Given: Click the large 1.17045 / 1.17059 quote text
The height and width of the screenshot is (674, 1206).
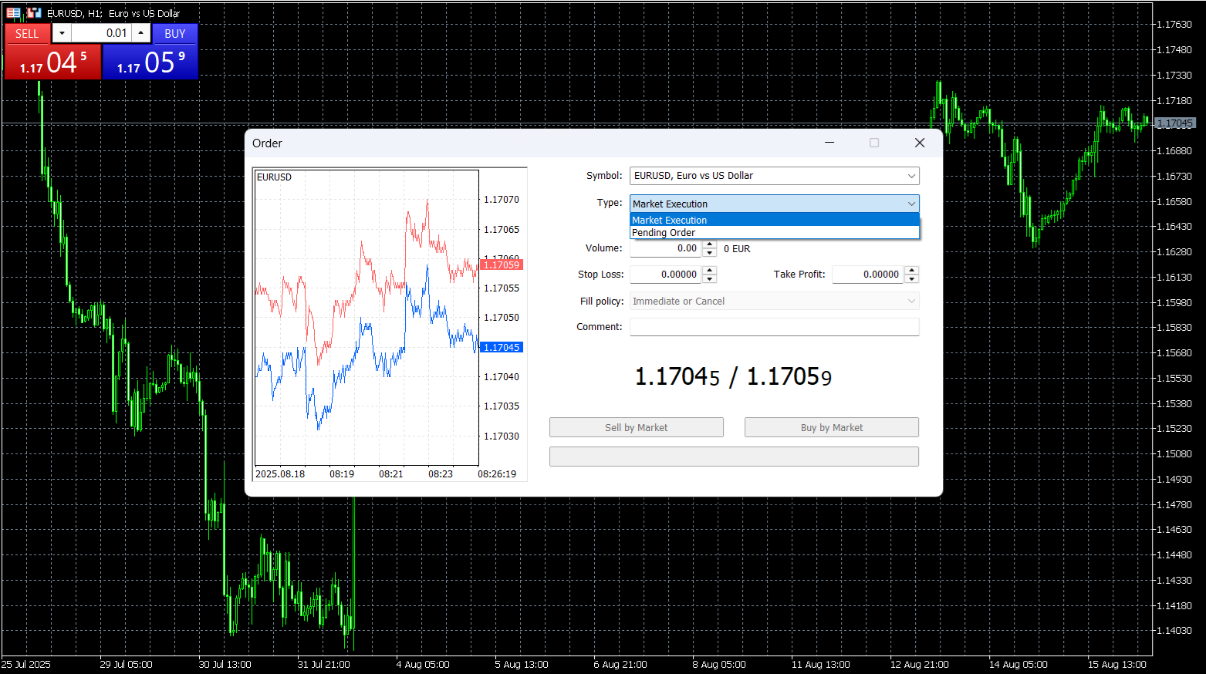Looking at the screenshot, I should point(733,377).
